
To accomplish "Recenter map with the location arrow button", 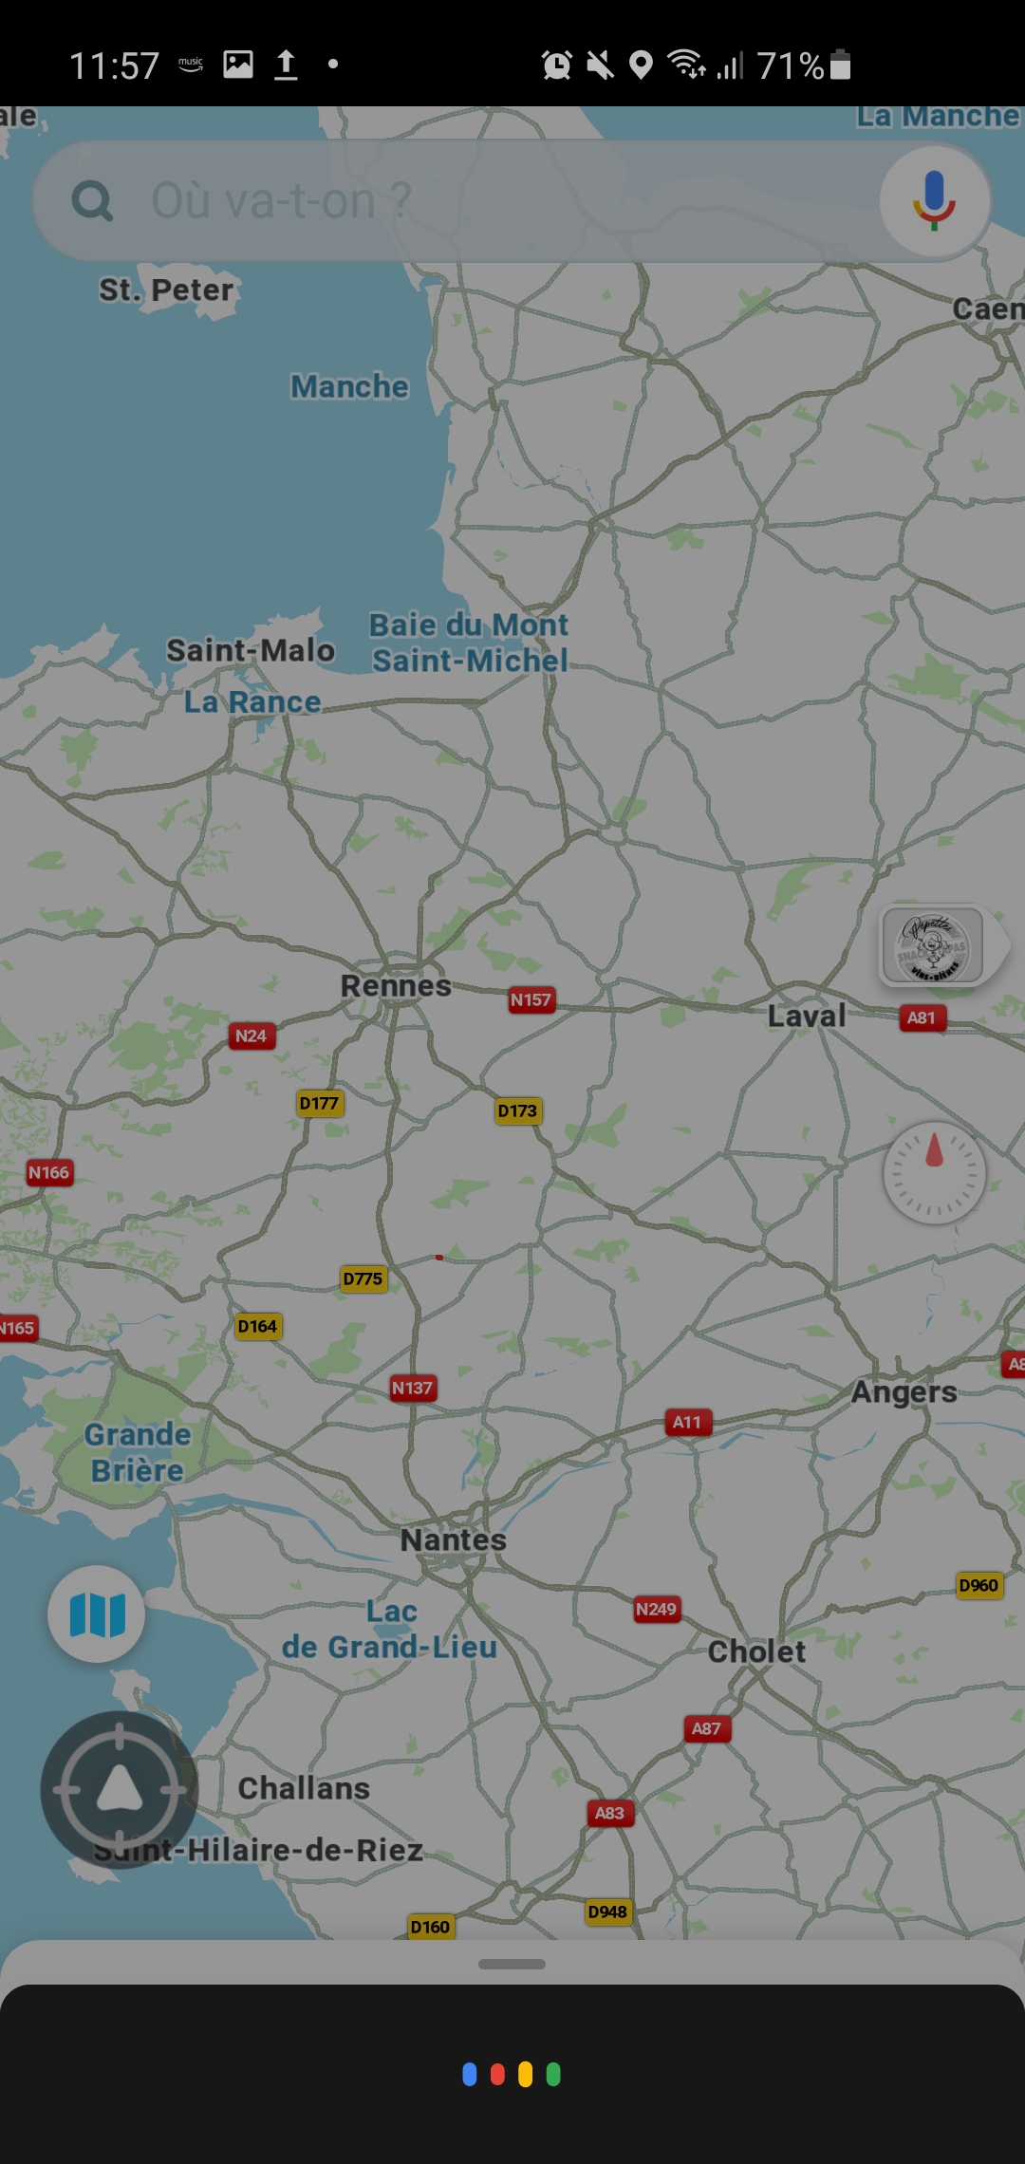I will coord(120,1790).
